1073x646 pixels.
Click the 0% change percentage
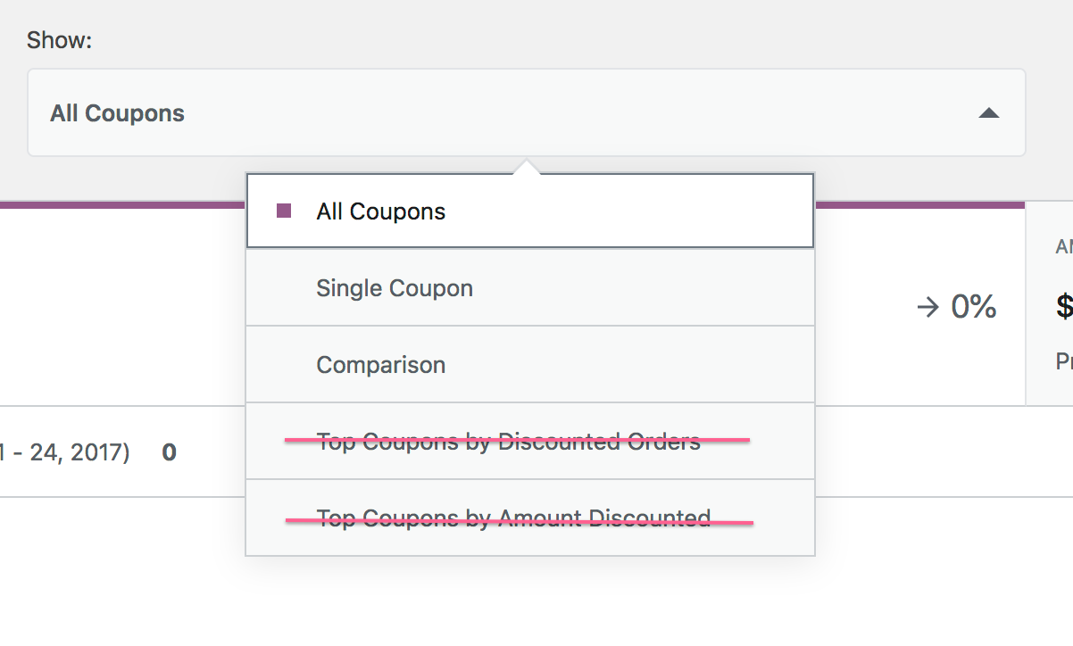[x=972, y=307]
